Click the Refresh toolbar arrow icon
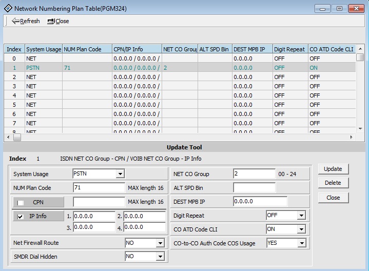Screen dimensions: 369x271 click(x=15, y=21)
